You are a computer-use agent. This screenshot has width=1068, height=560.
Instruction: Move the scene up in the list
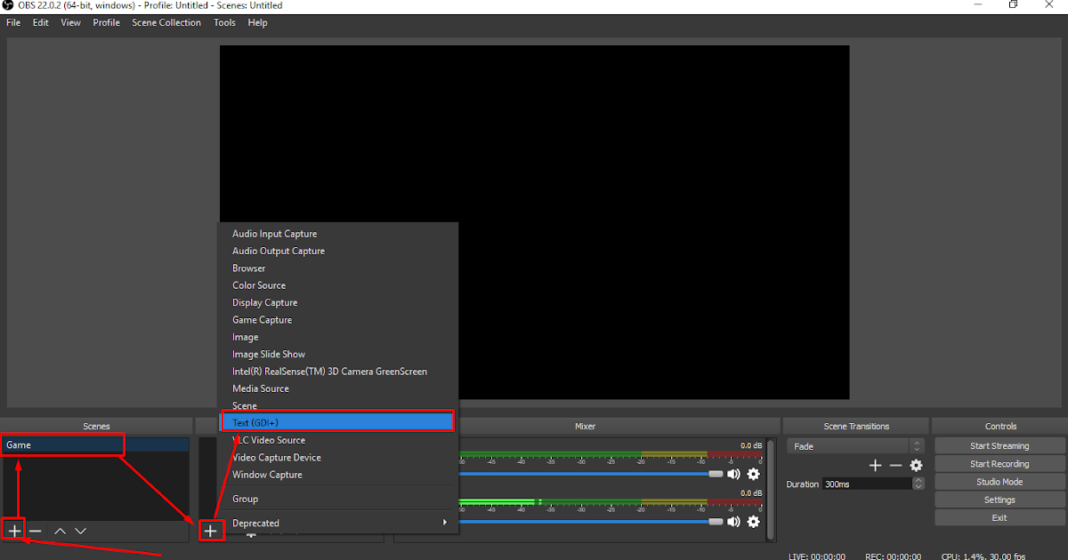point(60,531)
